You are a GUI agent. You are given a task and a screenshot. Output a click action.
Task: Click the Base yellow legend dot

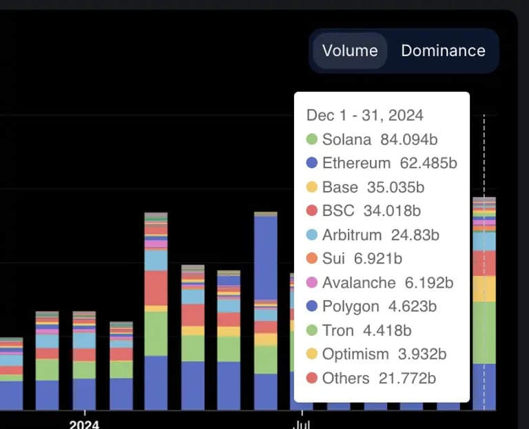(312, 187)
